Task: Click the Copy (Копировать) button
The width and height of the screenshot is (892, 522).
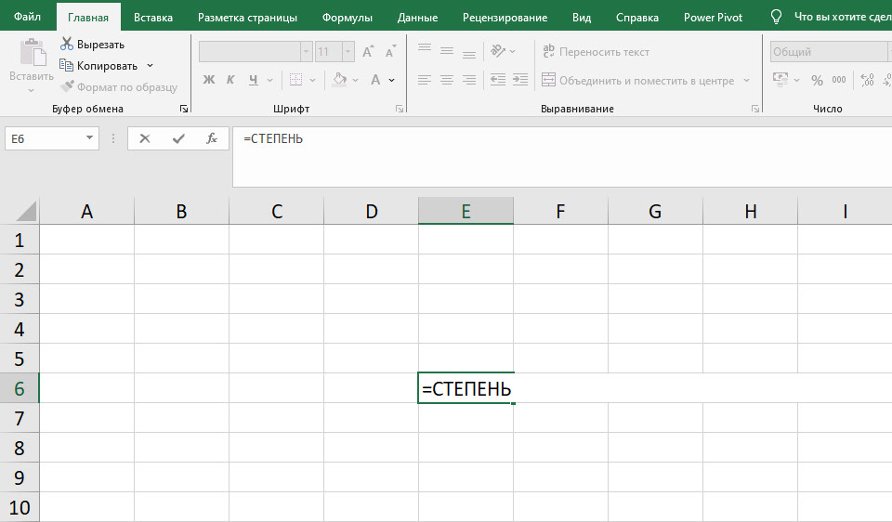Action: 99,65
